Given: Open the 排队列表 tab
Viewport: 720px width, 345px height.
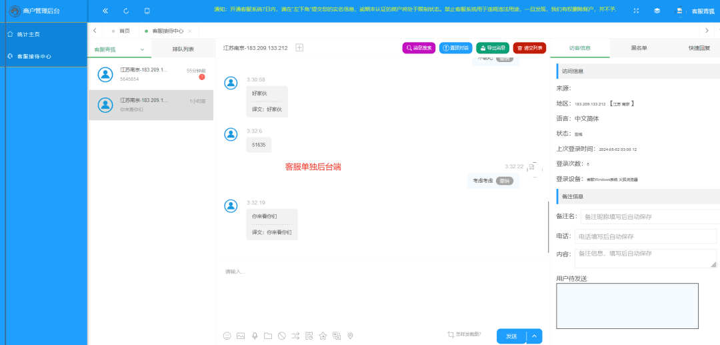Looking at the screenshot, I should pos(183,49).
